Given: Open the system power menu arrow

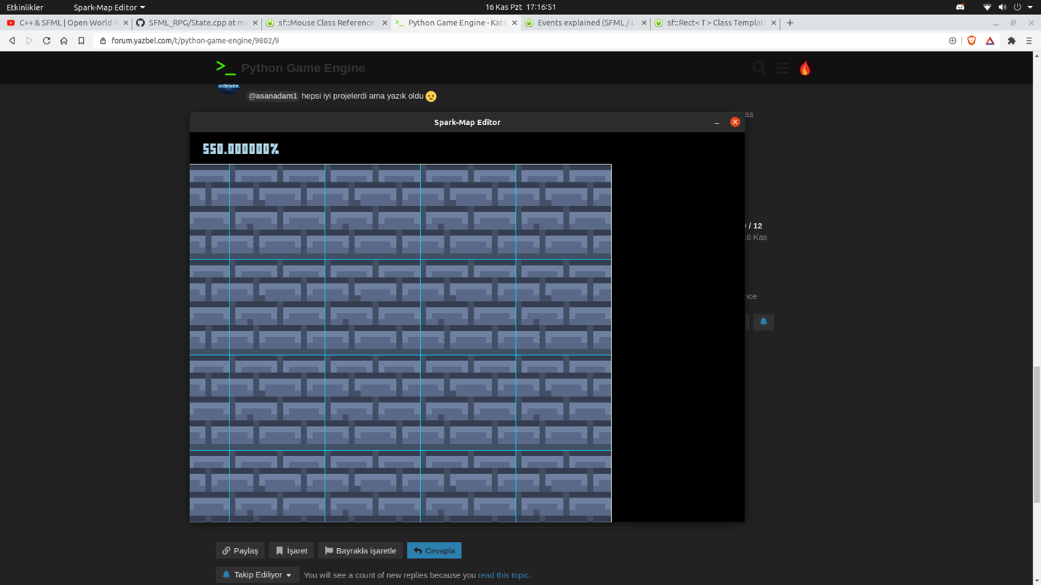Looking at the screenshot, I should (1030, 7).
